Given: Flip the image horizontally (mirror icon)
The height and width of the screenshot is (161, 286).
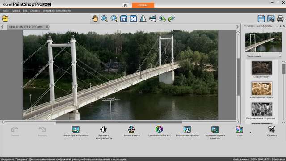Looking at the screenshot, I should pos(143,19).
